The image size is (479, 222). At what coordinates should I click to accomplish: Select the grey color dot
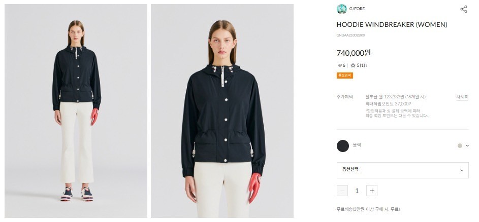click(460, 146)
